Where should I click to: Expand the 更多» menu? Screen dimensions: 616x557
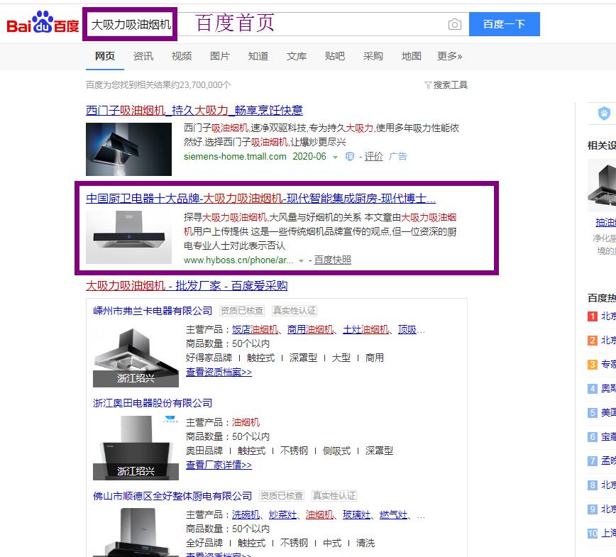[449, 56]
